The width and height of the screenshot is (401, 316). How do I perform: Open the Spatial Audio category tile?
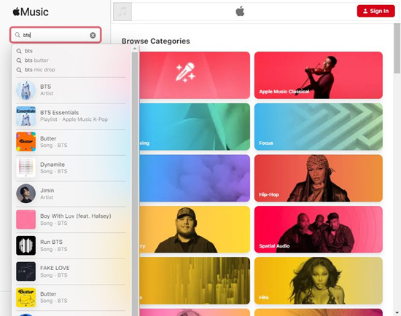coord(319,229)
